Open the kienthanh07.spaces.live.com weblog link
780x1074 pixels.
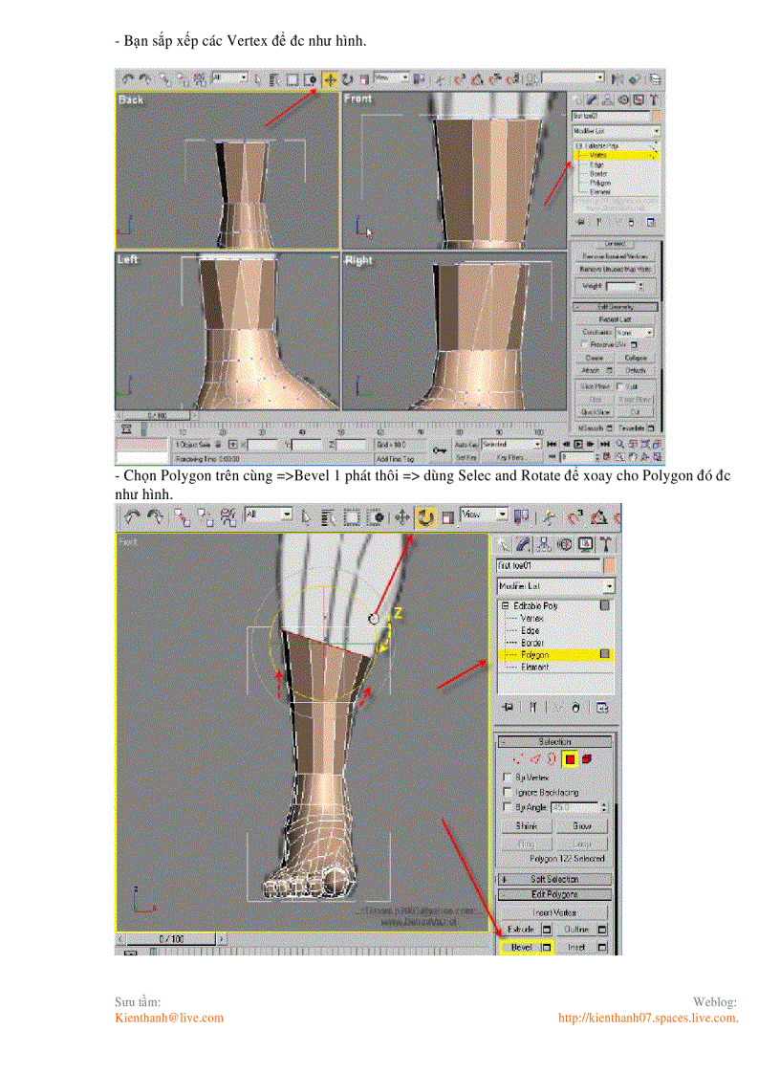(650, 1018)
